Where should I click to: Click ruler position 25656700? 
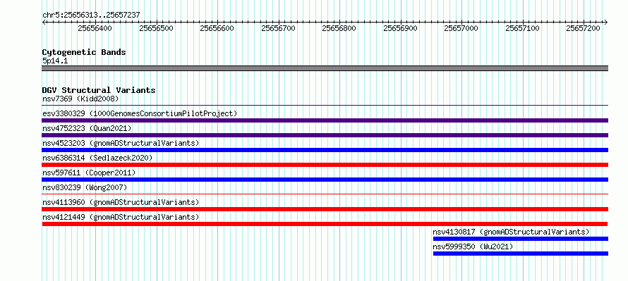[x=278, y=28]
